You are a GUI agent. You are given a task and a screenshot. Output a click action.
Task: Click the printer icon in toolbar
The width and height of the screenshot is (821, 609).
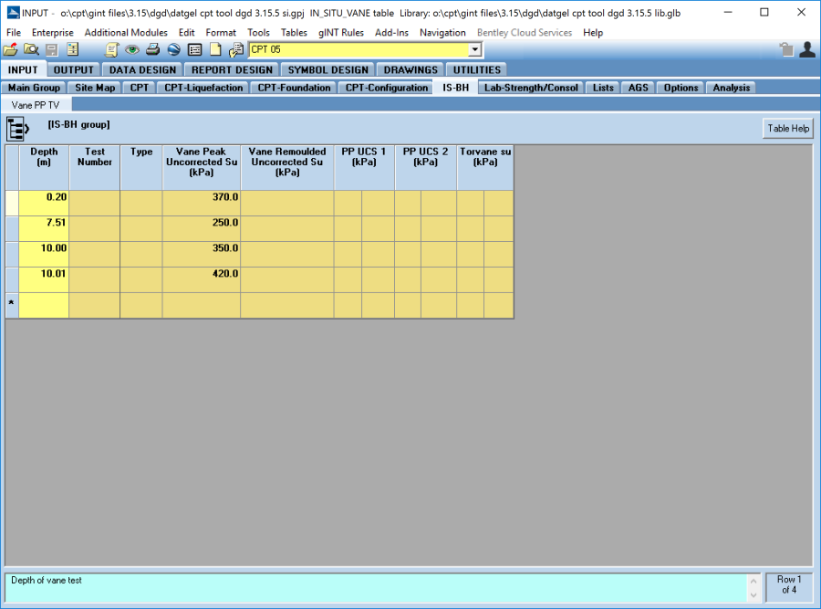click(152, 50)
